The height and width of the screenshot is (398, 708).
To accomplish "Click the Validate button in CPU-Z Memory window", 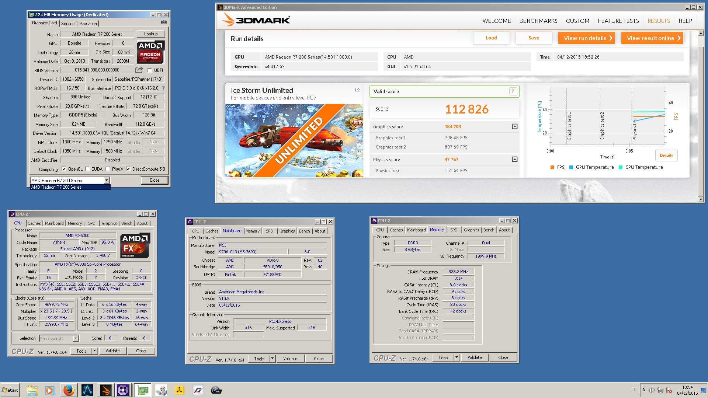I will (475, 357).
